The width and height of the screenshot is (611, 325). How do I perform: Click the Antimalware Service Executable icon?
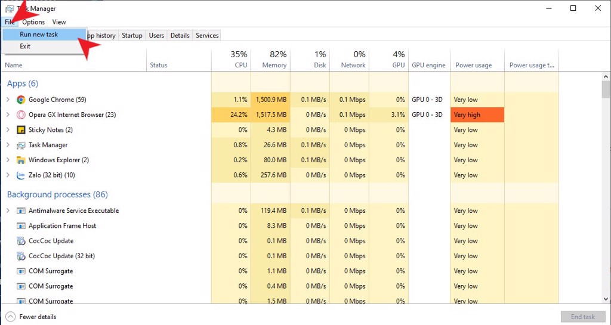coord(21,211)
